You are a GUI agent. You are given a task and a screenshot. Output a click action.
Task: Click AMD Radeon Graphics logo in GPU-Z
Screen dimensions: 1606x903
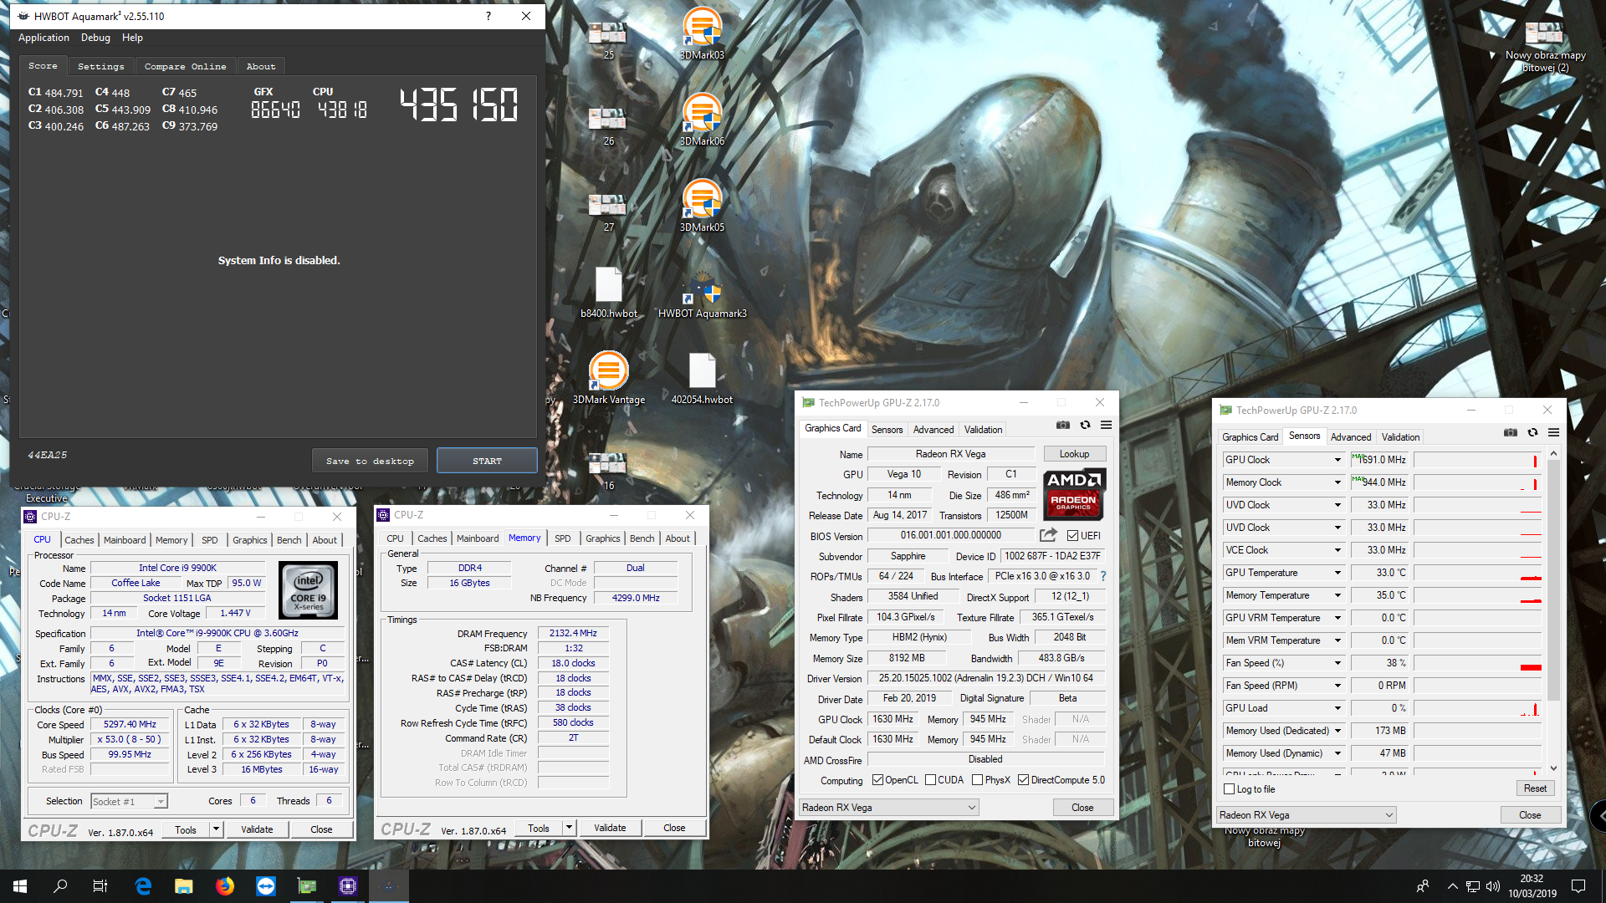click(1075, 493)
